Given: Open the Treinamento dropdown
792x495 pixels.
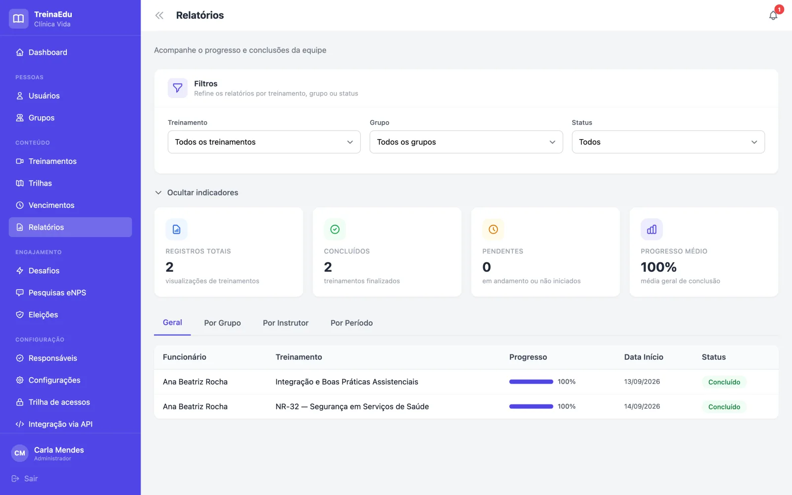Looking at the screenshot, I should 264,142.
